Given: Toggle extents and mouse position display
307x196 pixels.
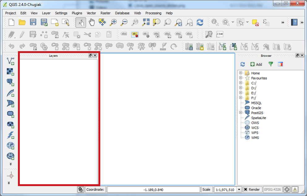Looking at the screenshot, I should click(x=81, y=189).
